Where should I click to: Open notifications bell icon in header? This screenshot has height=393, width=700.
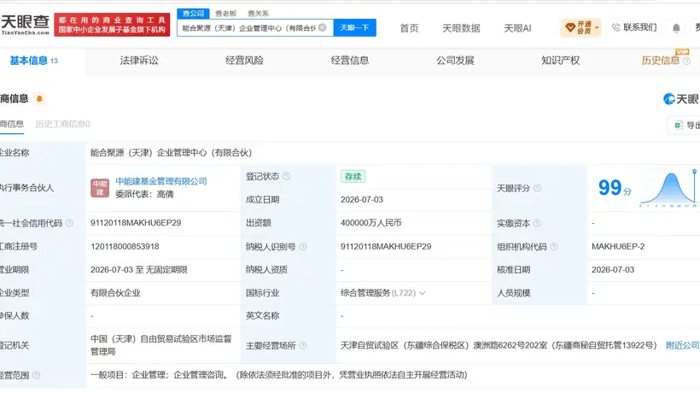pyautogui.click(x=676, y=28)
